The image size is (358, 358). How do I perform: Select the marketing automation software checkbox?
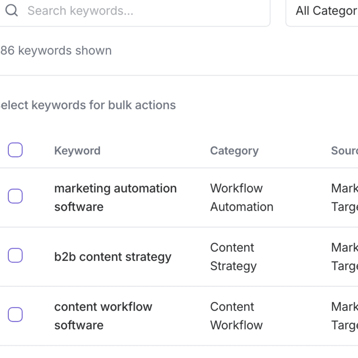pyautogui.click(x=15, y=196)
